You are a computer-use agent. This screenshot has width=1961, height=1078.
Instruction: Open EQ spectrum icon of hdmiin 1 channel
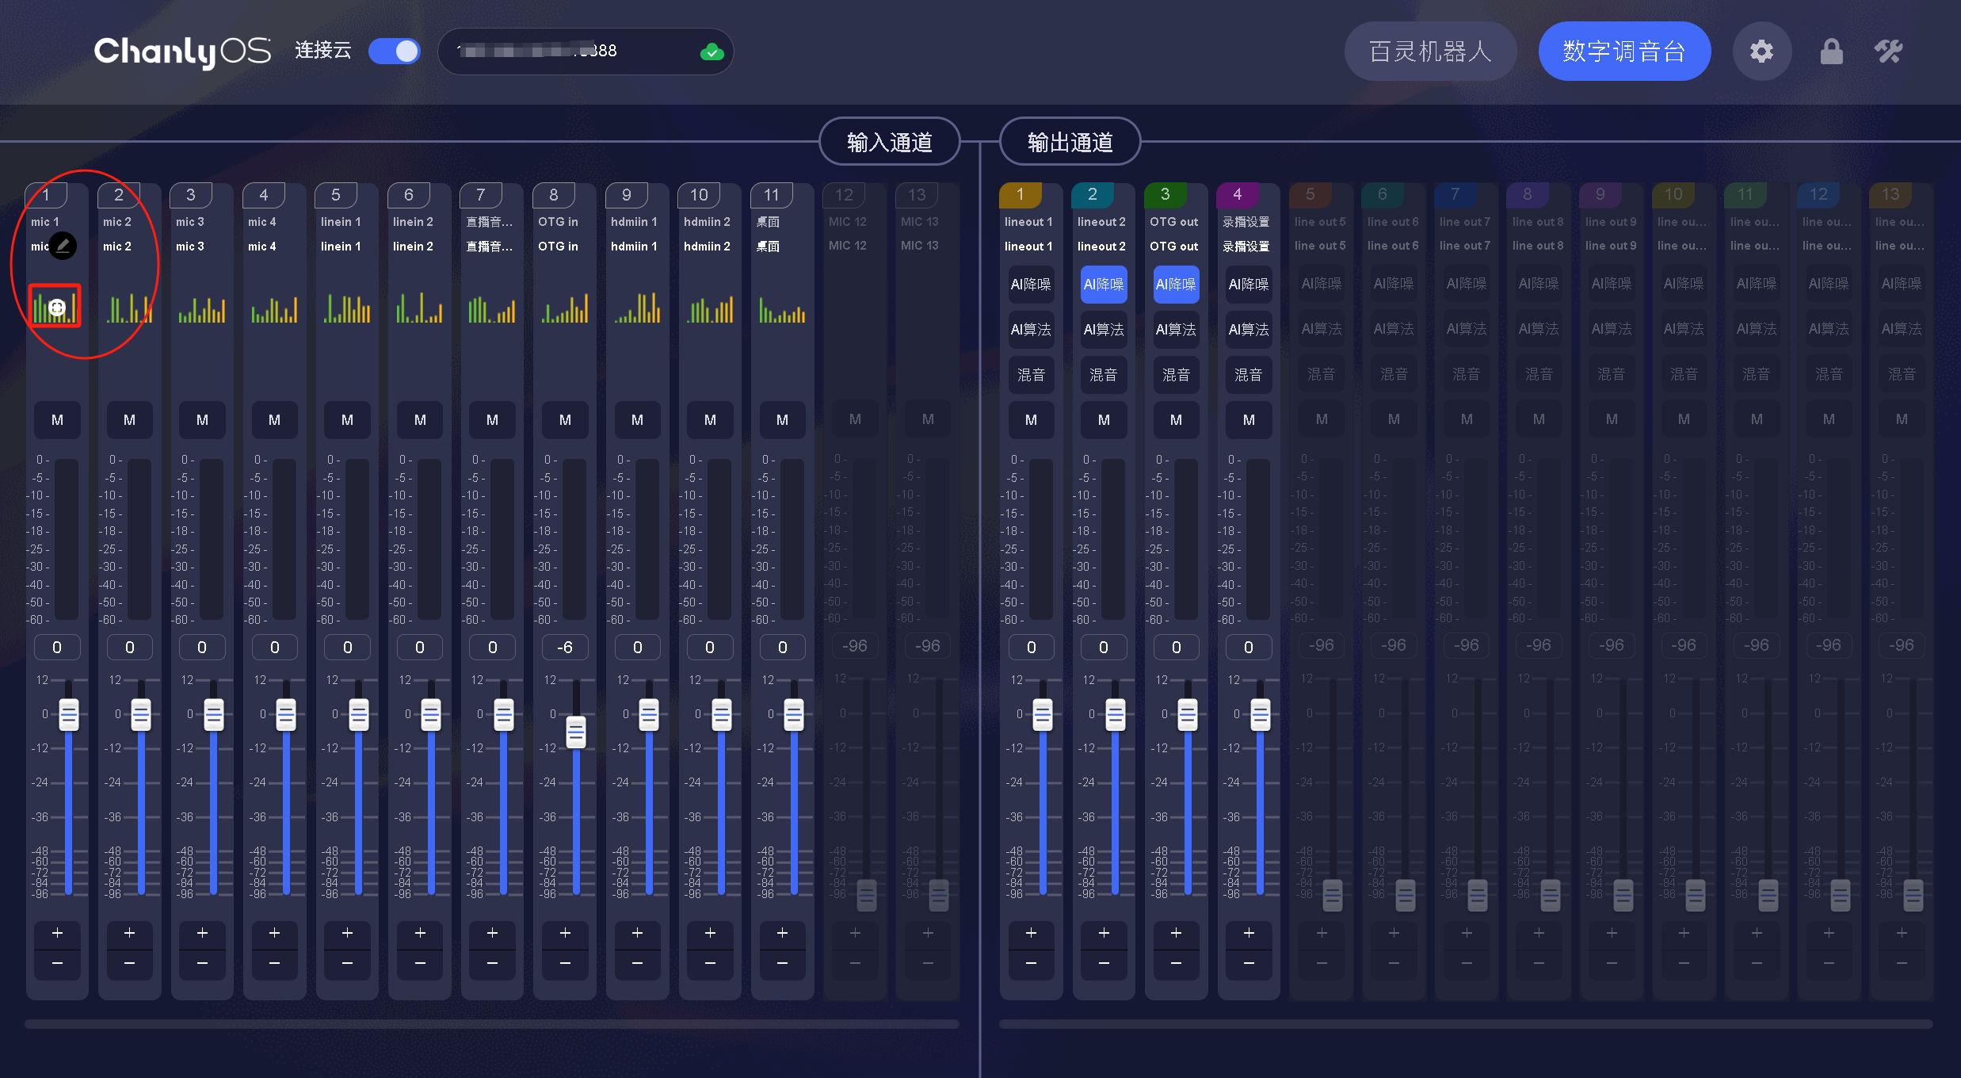(637, 308)
